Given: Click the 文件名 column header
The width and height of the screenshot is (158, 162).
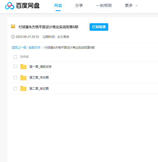Looking at the screenshot, I should (24, 57).
